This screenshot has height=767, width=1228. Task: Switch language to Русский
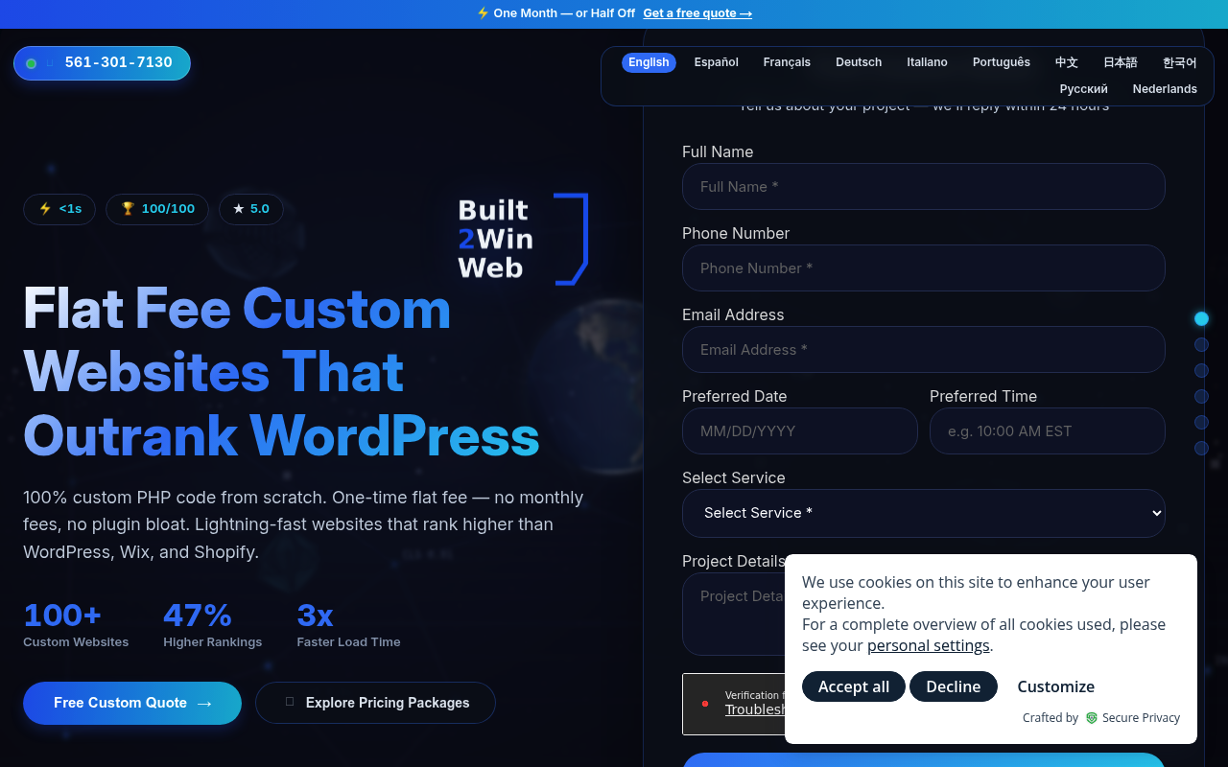(1084, 89)
